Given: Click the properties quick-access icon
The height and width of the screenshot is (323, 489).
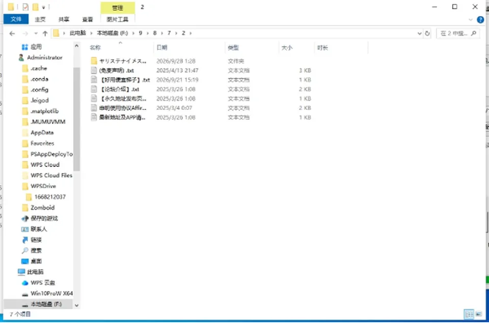Looking at the screenshot, I should click(25, 7).
